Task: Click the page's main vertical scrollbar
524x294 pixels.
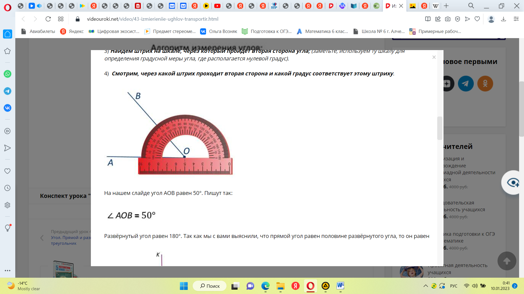Action: click(522, 109)
